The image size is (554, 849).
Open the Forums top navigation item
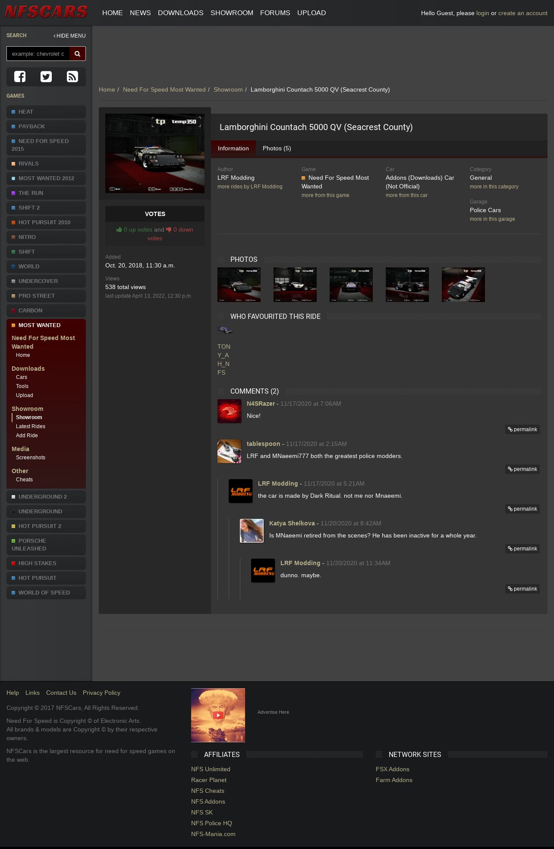pyautogui.click(x=275, y=13)
